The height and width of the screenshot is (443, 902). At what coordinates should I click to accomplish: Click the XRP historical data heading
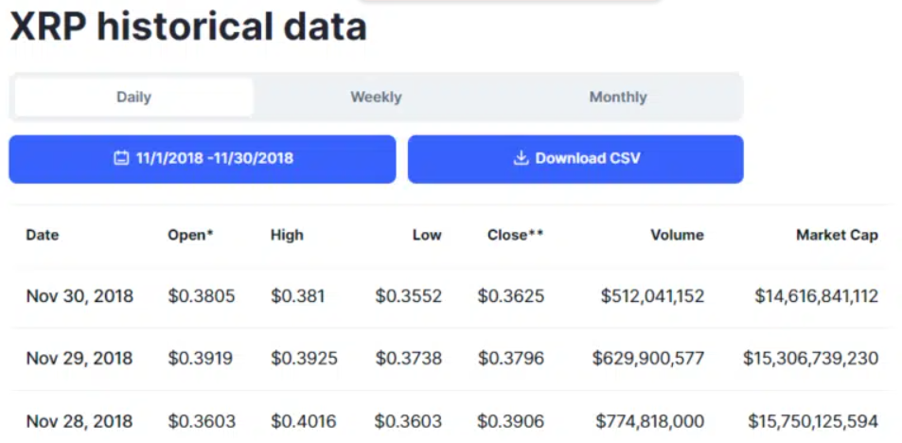(188, 27)
